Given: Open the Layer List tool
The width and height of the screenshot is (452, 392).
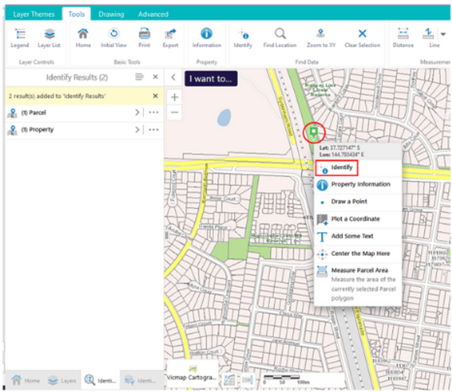Looking at the screenshot, I should [50, 35].
